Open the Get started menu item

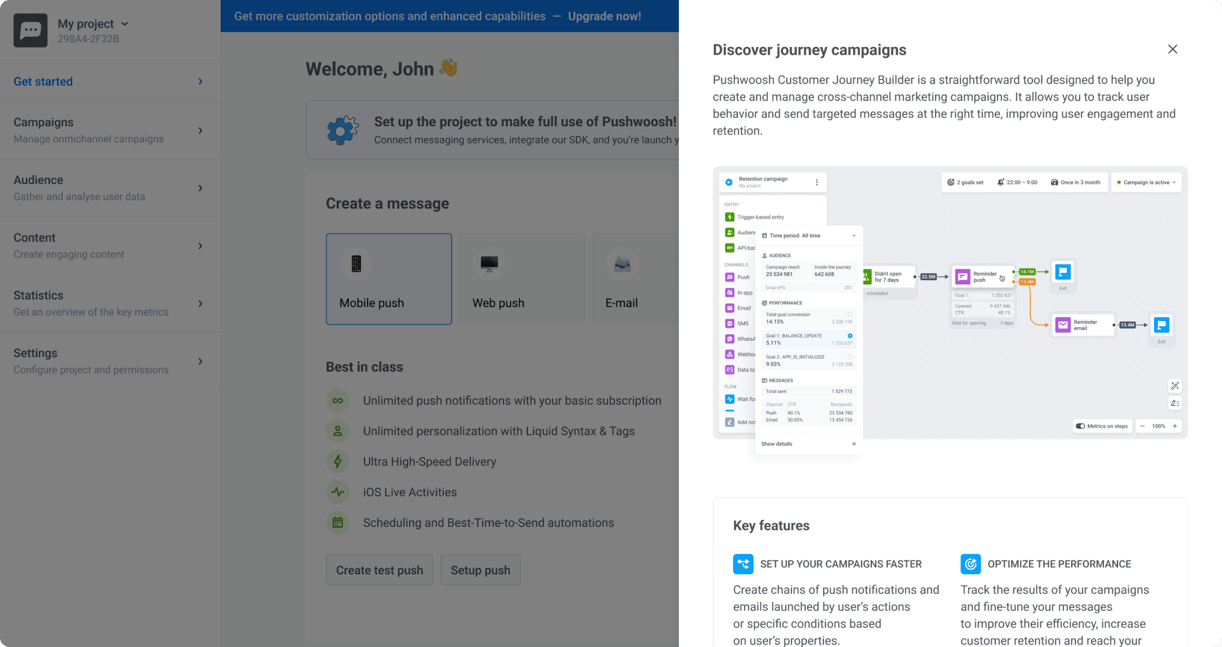[110, 81]
